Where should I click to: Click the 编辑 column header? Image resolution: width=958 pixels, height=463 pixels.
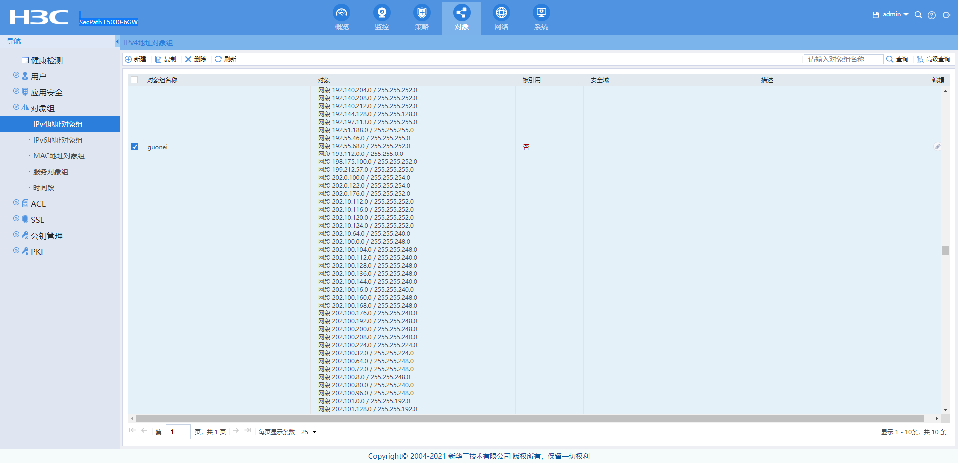tap(938, 80)
